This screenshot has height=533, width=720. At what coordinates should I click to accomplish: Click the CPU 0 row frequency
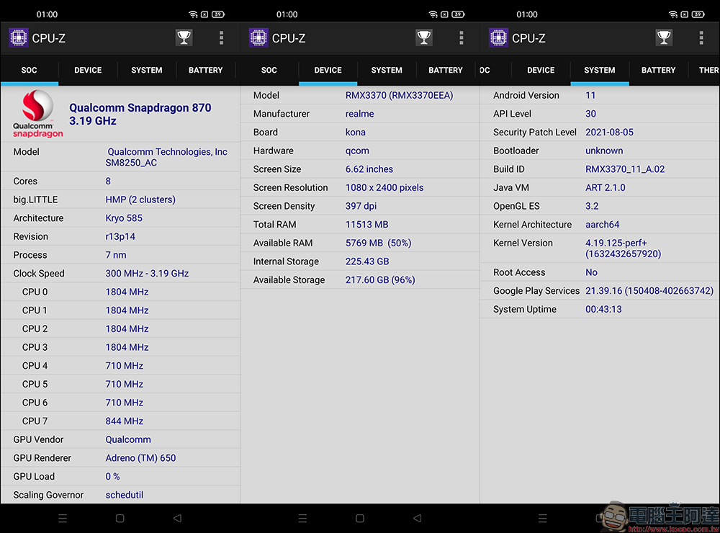127,292
